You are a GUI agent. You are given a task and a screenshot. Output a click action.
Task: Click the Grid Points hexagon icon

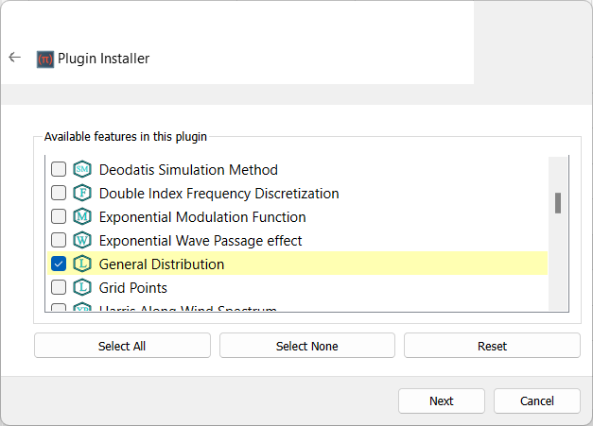[81, 287]
